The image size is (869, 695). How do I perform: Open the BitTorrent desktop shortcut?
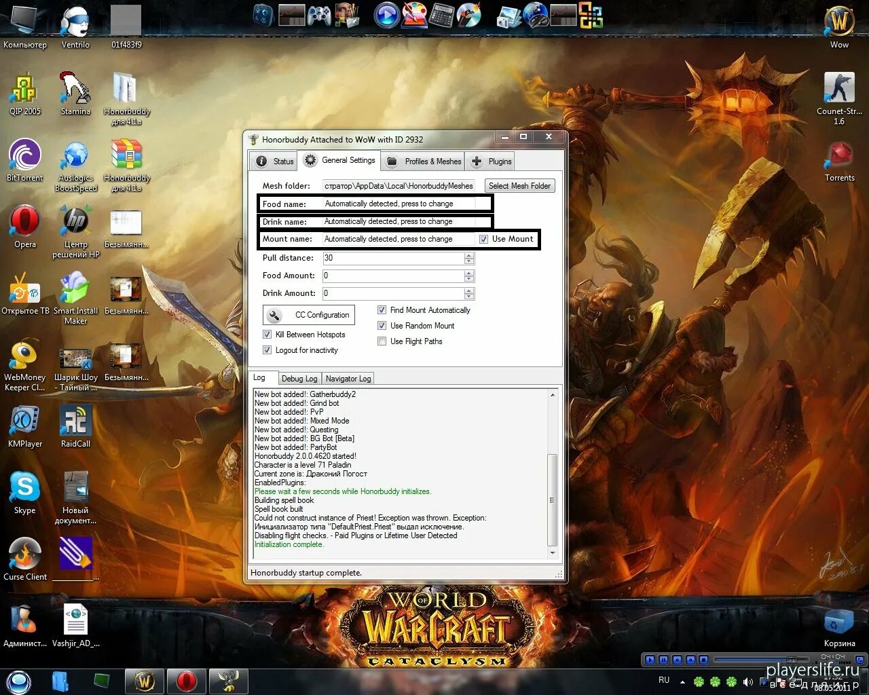pos(25,160)
